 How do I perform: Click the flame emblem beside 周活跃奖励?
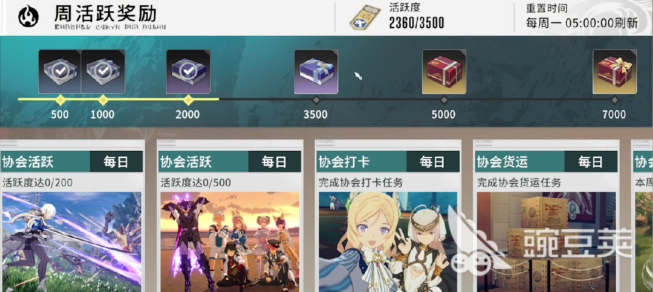tap(28, 17)
